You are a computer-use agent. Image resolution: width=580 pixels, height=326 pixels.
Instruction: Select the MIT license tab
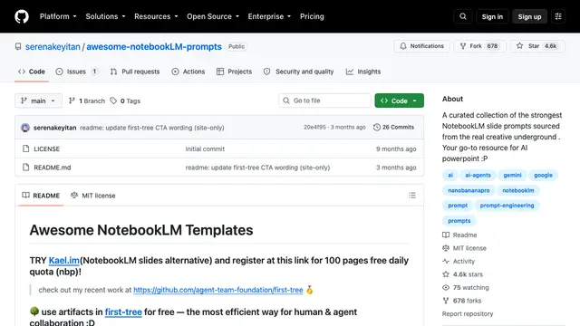[x=92, y=196]
